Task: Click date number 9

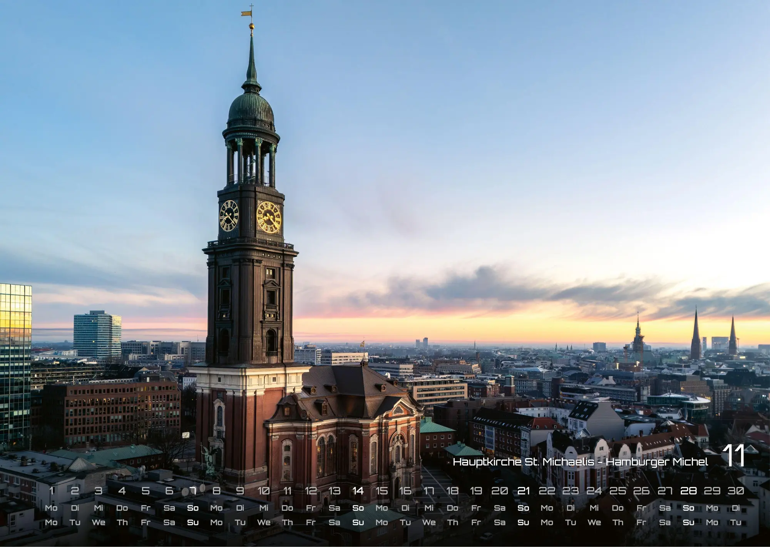Action: [x=240, y=491]
